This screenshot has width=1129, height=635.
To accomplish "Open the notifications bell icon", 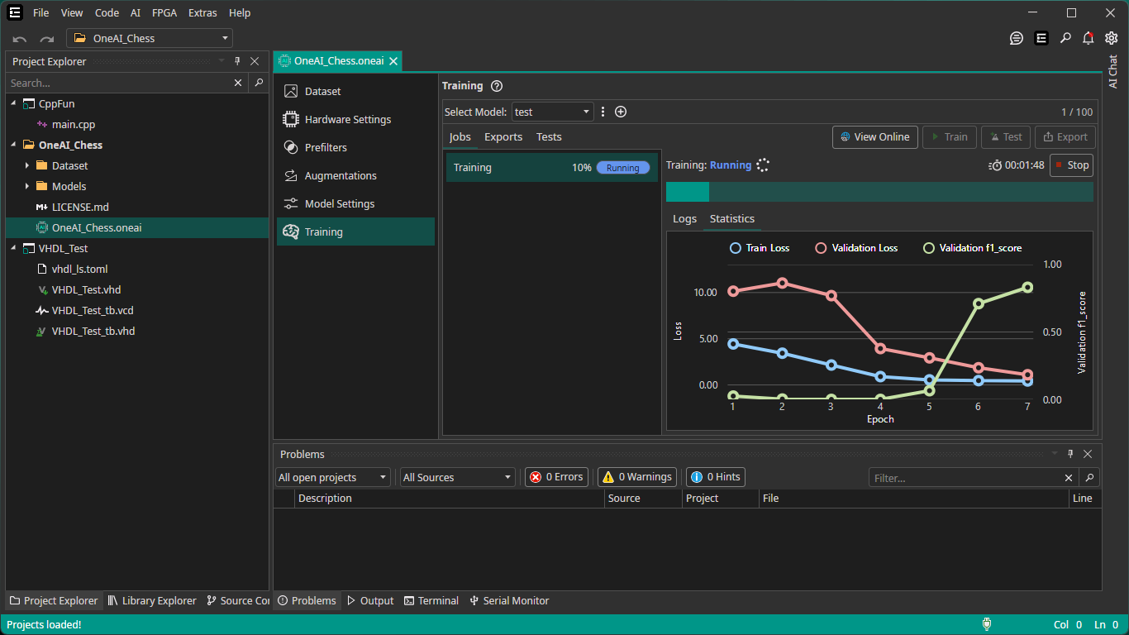I will click(1089, 38).
